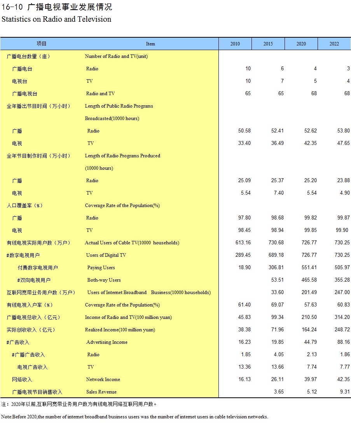Click the English note 'Note:Before 2020'
This screenshot has width=351, height=423.
pyautogui.click(x=135, y=417)
